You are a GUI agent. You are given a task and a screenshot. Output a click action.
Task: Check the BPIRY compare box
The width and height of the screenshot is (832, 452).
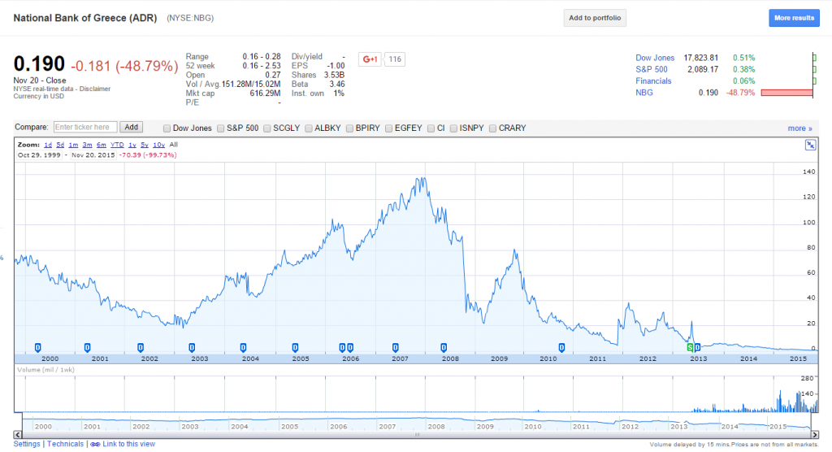coord(349,128)
